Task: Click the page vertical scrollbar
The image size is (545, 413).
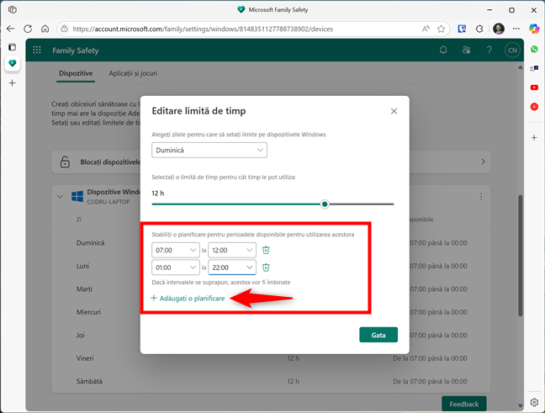Action: coord(520,256)
